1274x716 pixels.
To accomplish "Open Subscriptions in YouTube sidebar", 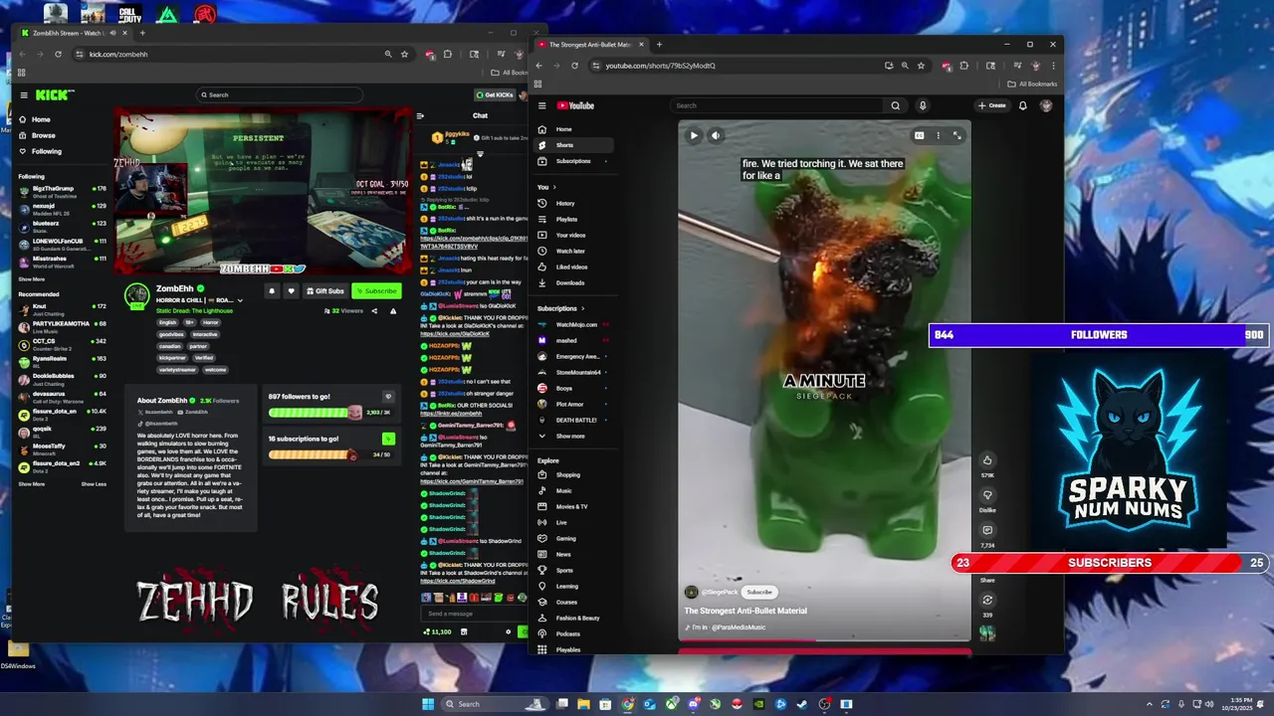I will point(573,161).
